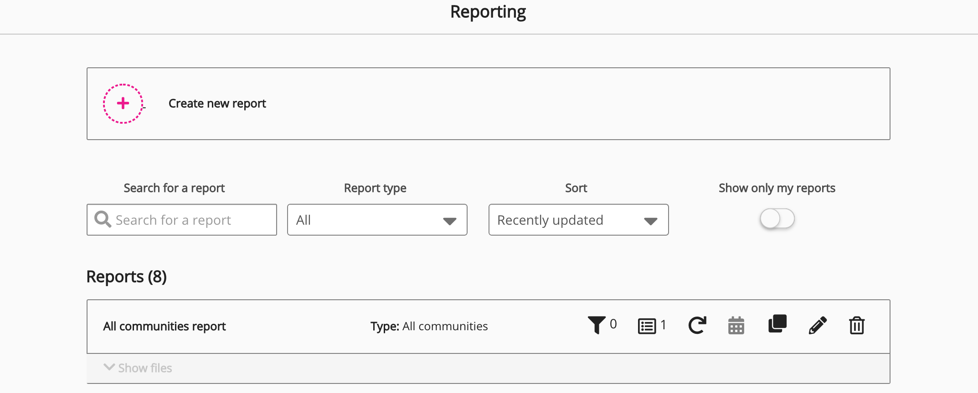
Task: Delete the All communities report with trash icon
Action: 857,326
